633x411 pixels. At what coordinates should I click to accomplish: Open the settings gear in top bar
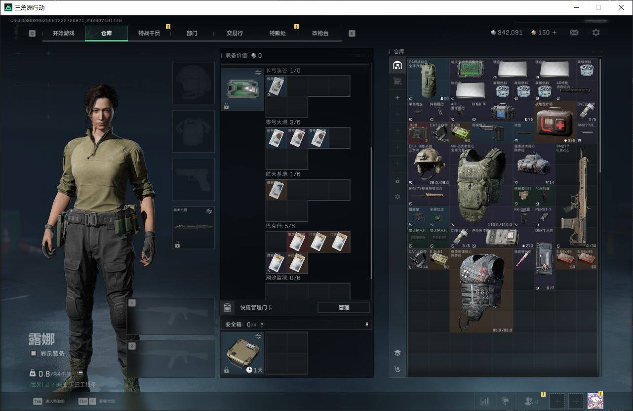tap(596, 33)
